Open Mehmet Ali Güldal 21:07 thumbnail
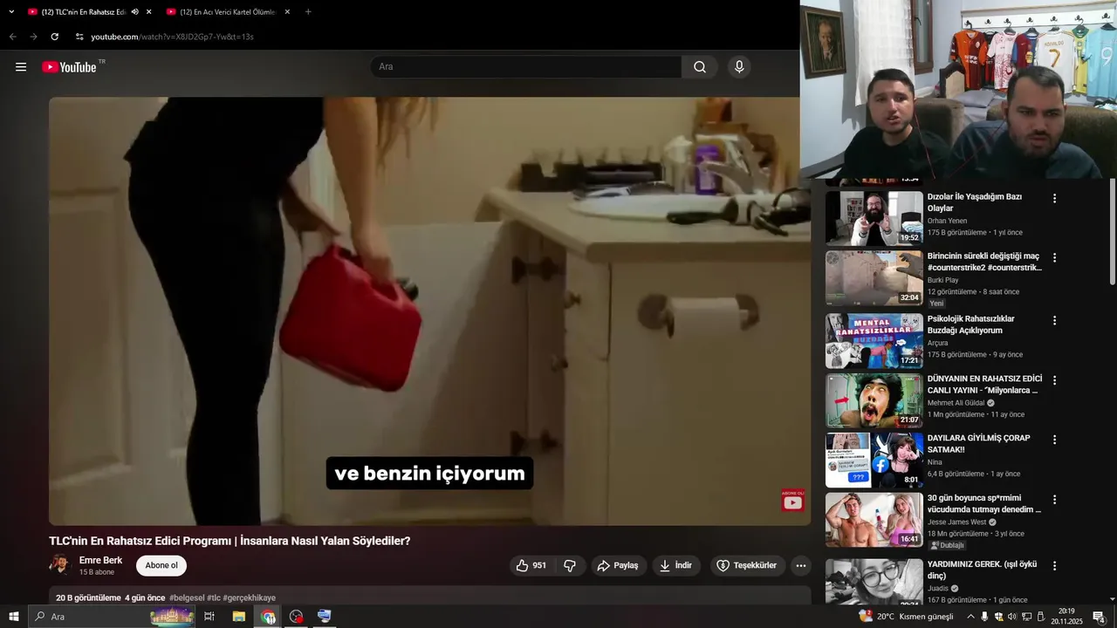 click(x=874, y=400)
